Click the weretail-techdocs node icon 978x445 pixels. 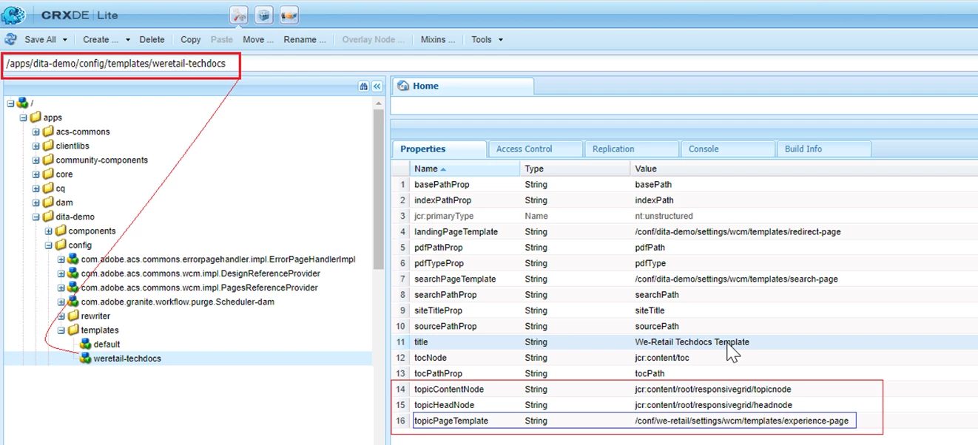(86, 358)
